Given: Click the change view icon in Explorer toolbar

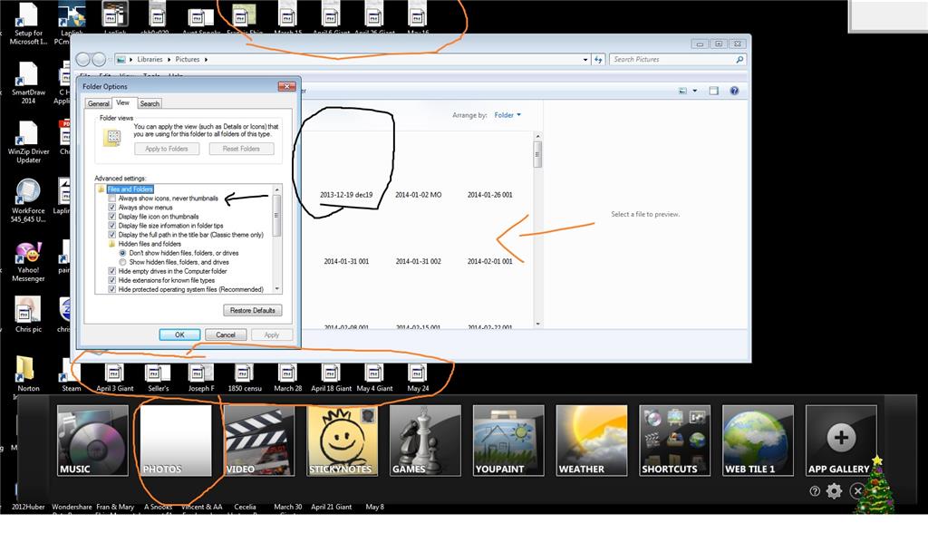Looking at the screenshot, I should (x=683, y=91).
